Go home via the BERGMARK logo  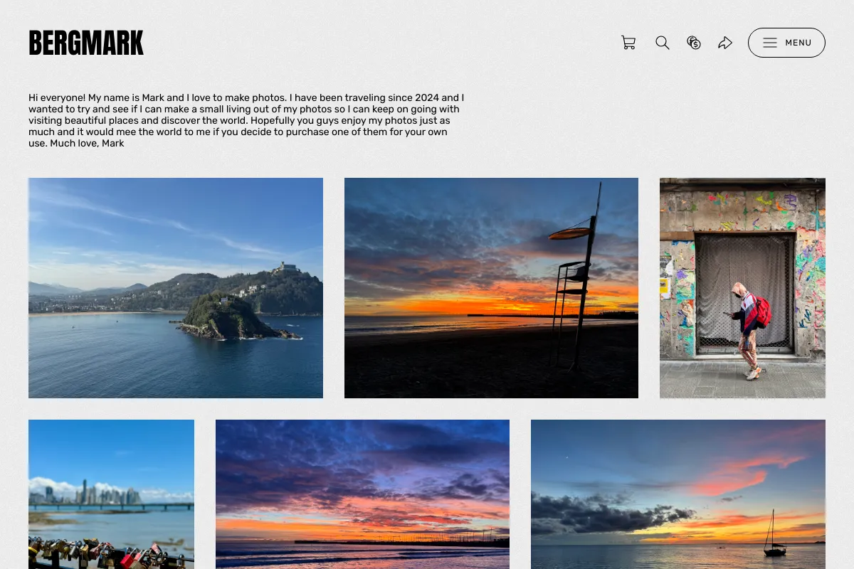click(x=86, y=43)
